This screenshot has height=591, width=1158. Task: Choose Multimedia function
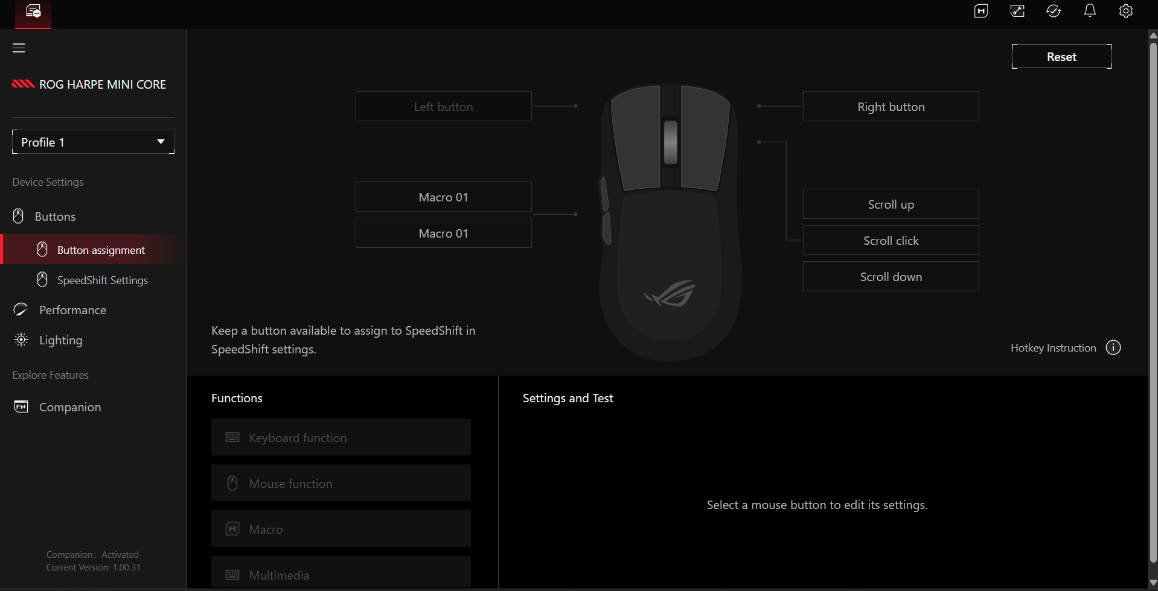pyautogui.click(x=341, y=572)
